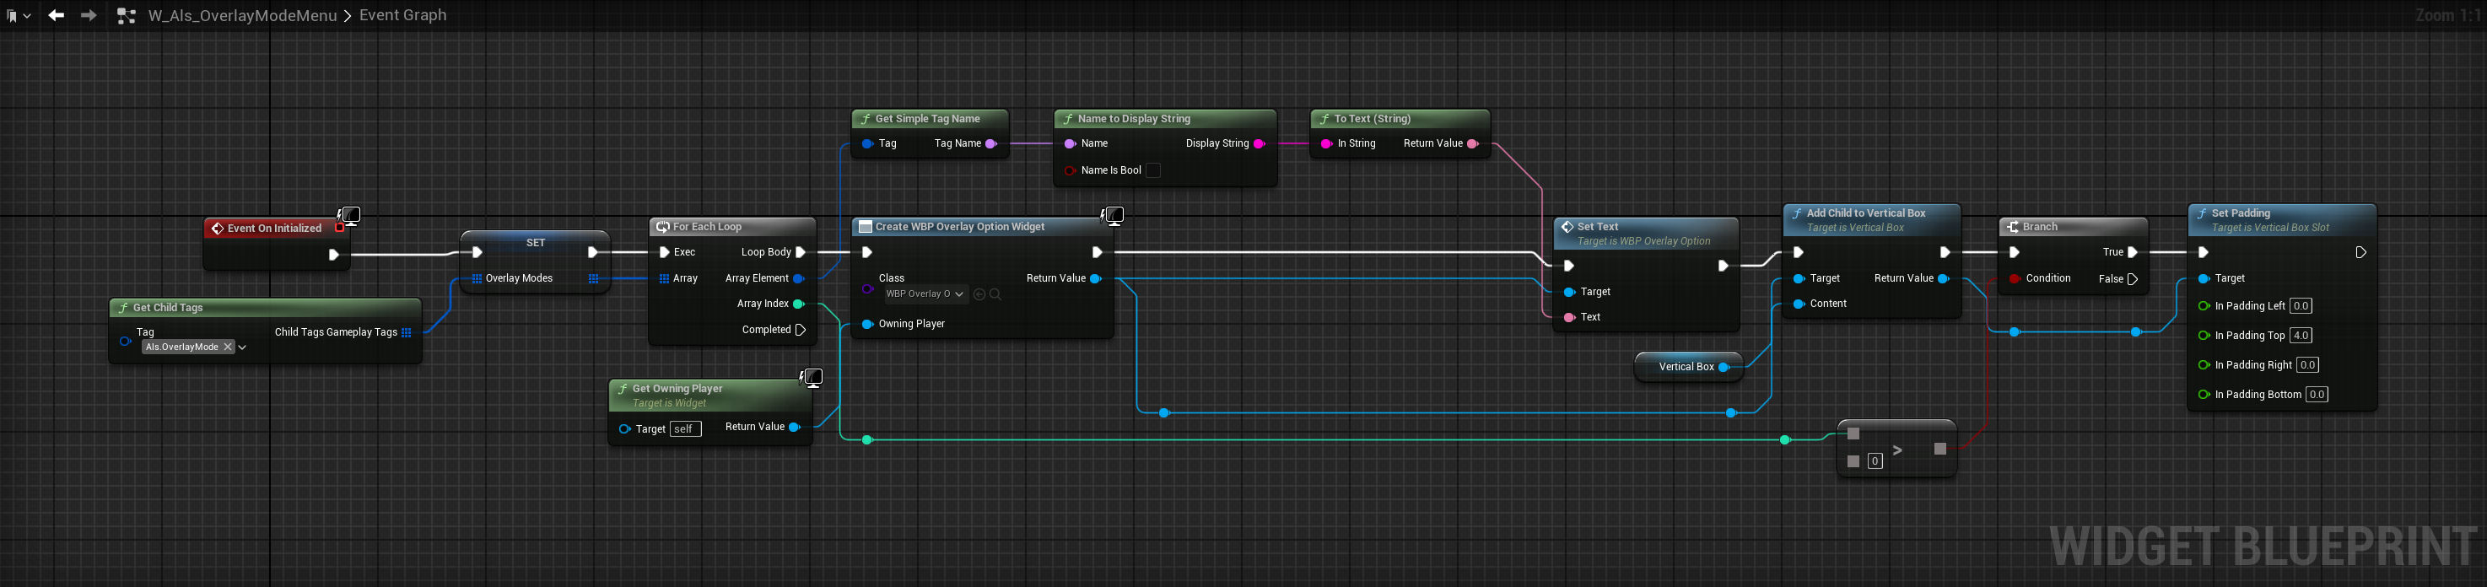Image resolution: width=2487 pixels, height=587 pixels.
Task: Click the W_Als_OverlayModeMenu breadcrumb
Action: click(x=242, y=15)
